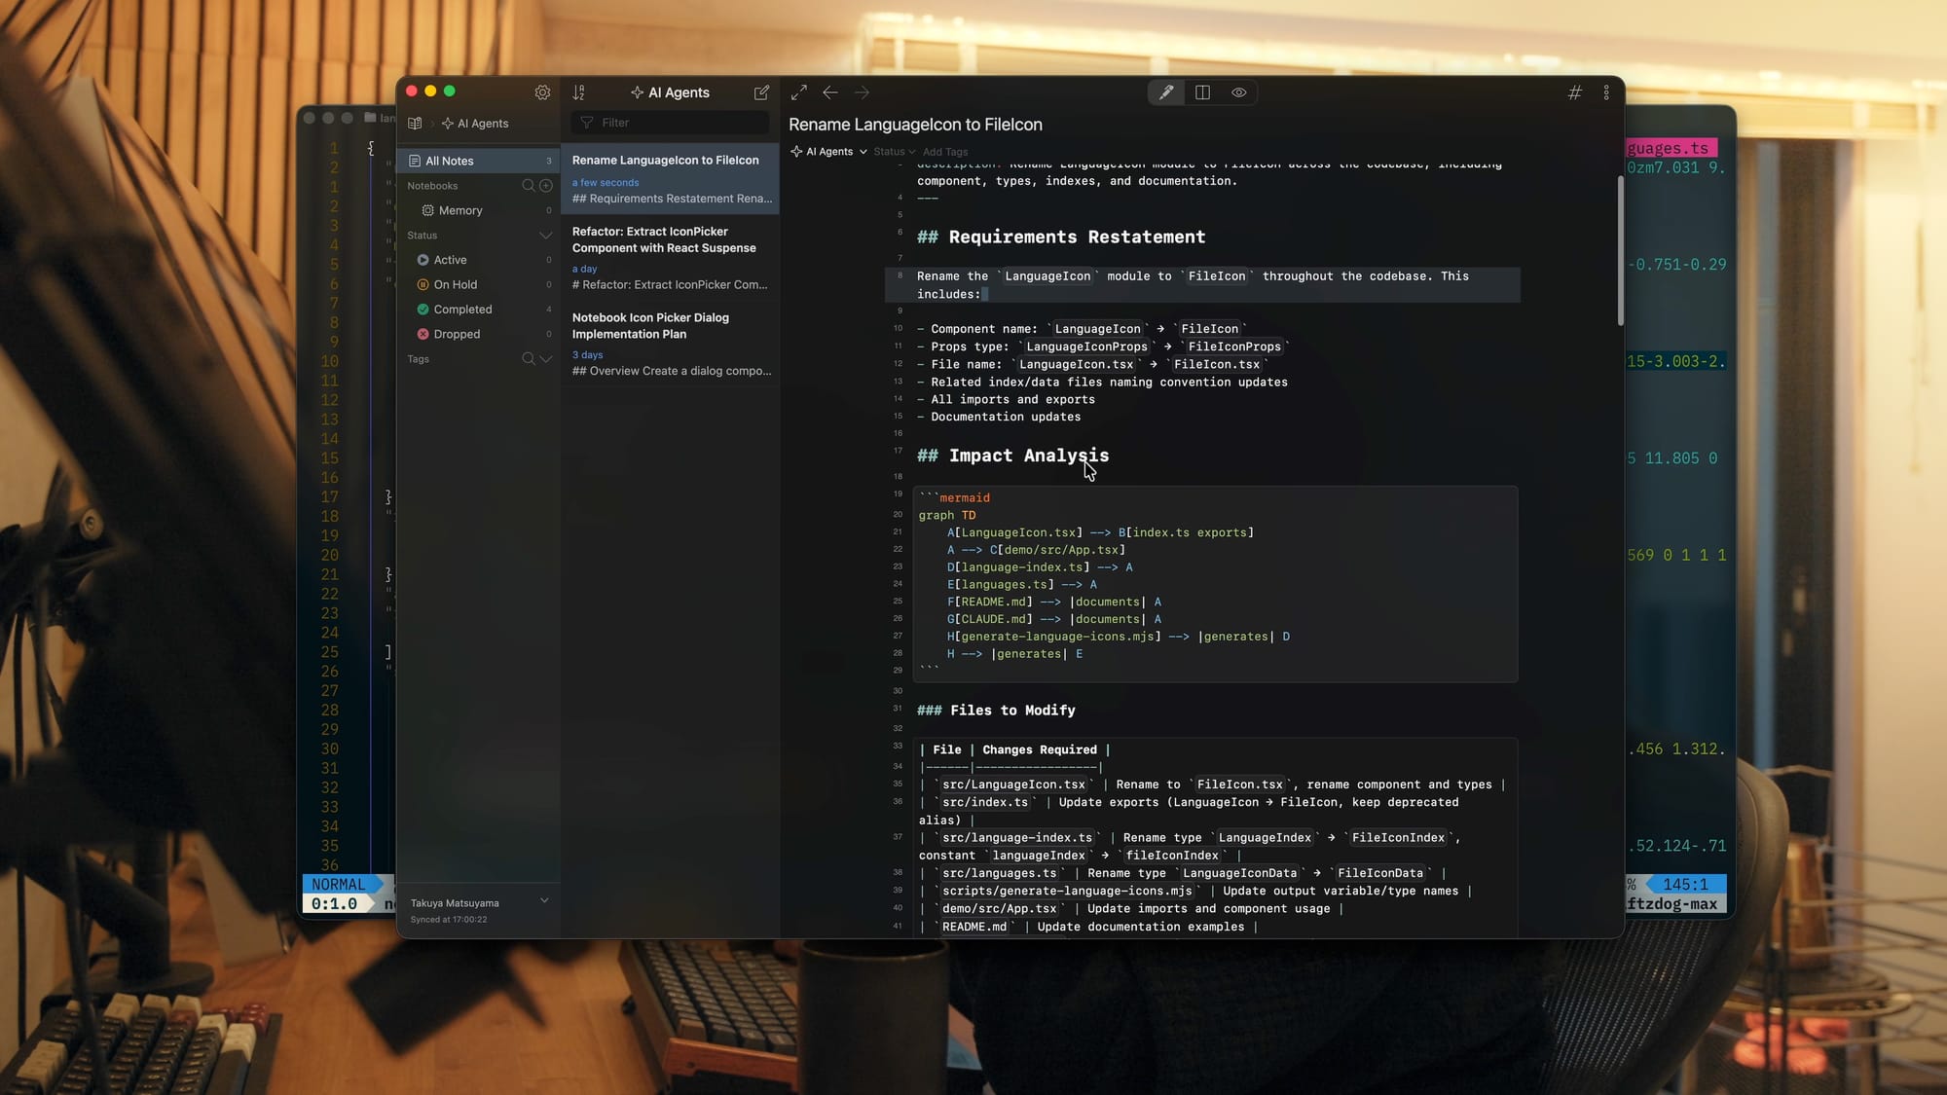Open the AI Agents notebook dropdown
This screenshot has width=1947, height=1095.
point(828,152)
